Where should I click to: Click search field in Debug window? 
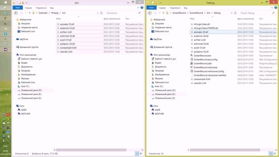(x=255, y=13)
